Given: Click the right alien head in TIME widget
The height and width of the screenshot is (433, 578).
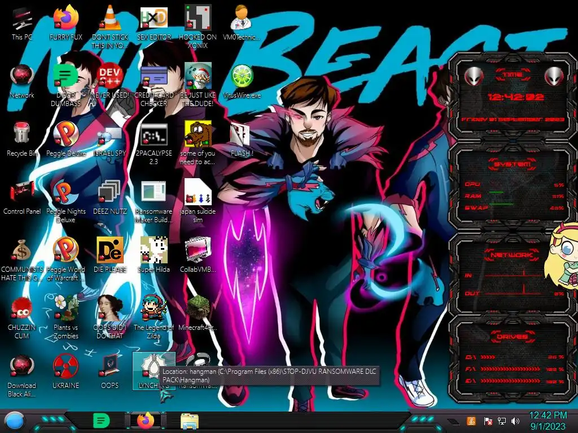Looking at the screenshot, I should pyautogui.click(x=554, y=77).
